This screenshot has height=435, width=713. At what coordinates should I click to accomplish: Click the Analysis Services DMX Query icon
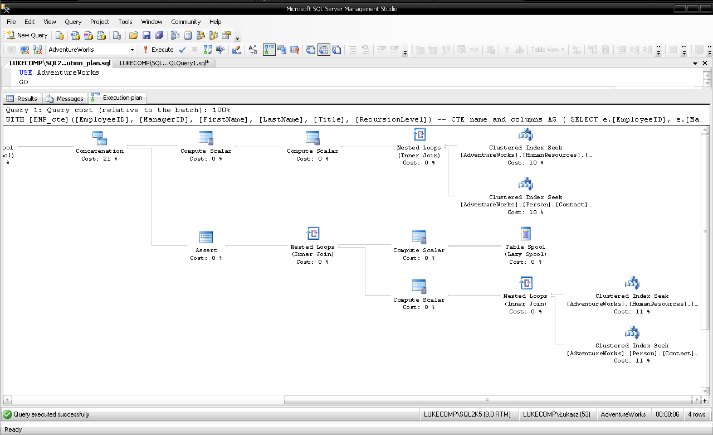coord(88,35)
